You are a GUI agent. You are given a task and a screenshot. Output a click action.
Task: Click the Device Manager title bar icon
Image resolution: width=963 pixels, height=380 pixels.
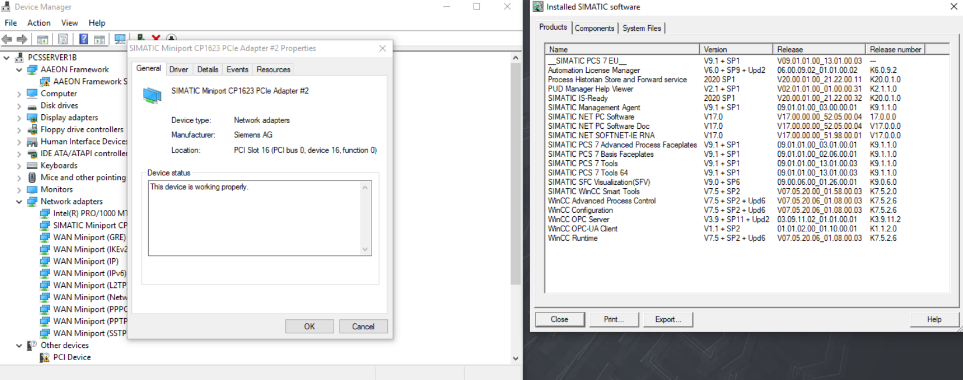click(6, 6)
